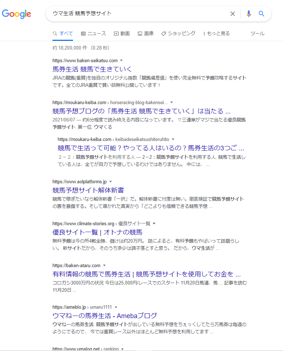The image size is (307, 351).
Task: Switch to the 動画 tab
Action: click(x=122, y=34)
